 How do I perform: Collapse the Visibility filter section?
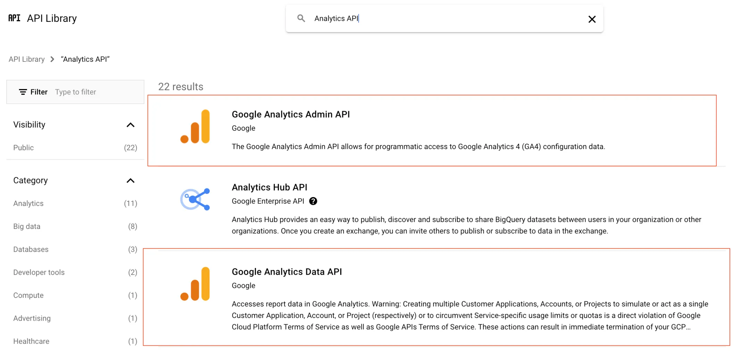click(130, 125)
